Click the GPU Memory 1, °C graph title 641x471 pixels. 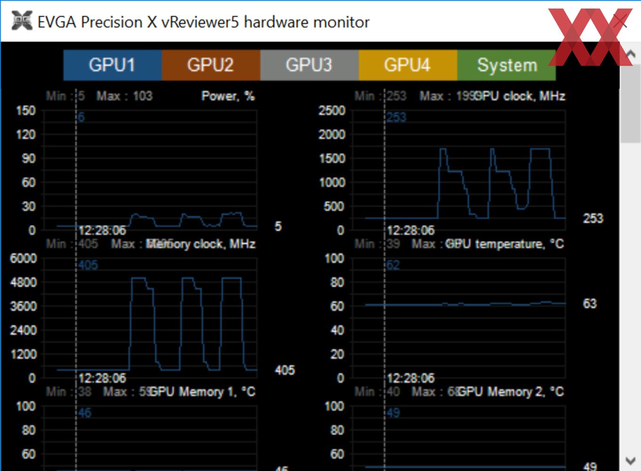[202, 392]
